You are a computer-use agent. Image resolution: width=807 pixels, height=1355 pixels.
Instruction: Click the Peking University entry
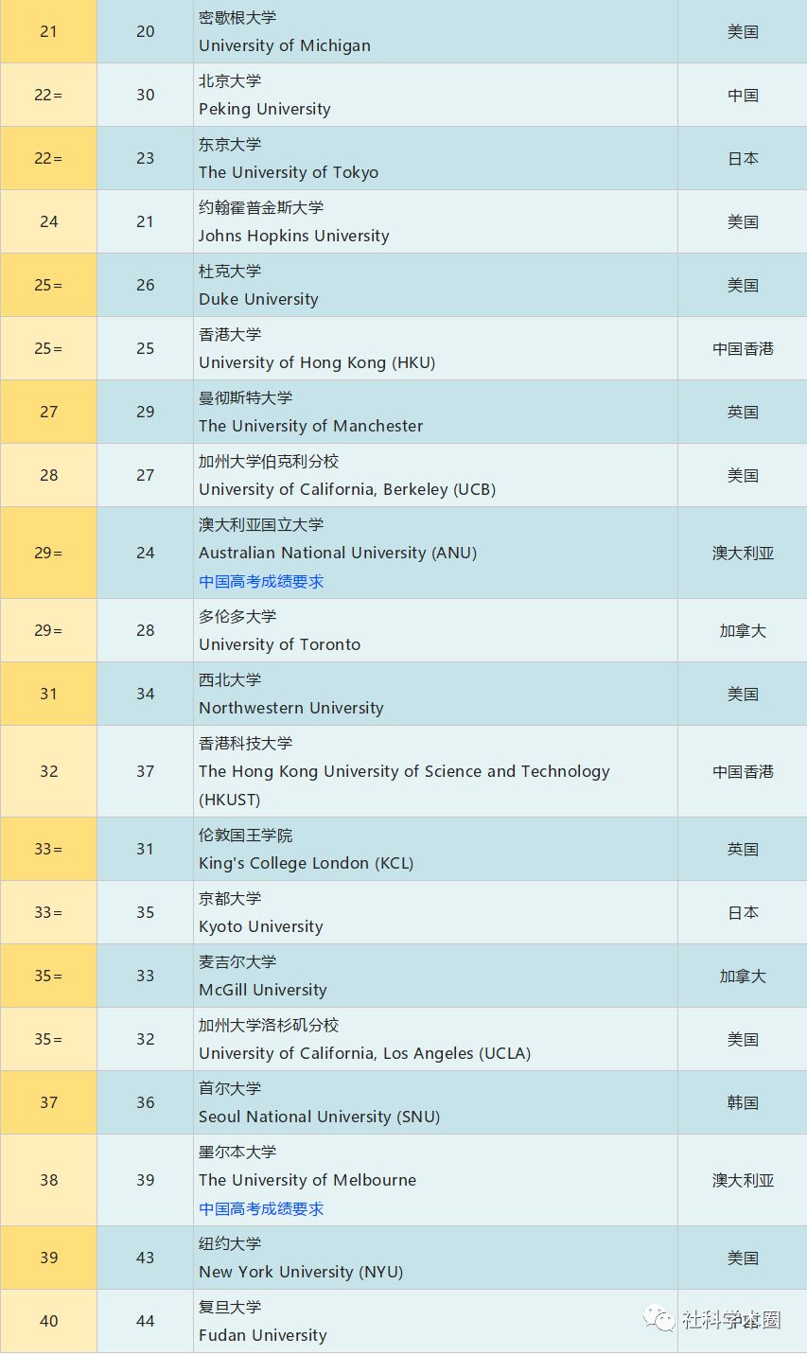pos(264,109)
